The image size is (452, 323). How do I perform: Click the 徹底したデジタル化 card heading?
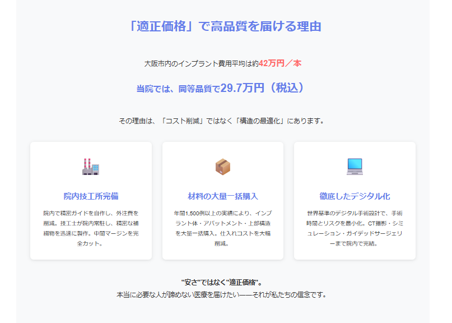[355, 196]
